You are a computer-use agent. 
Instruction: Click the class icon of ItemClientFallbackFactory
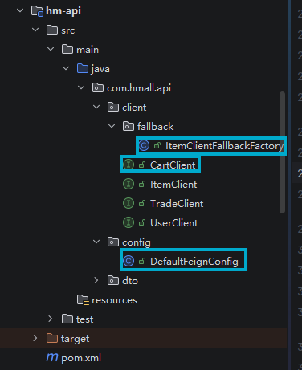click(x=144, y=146)
